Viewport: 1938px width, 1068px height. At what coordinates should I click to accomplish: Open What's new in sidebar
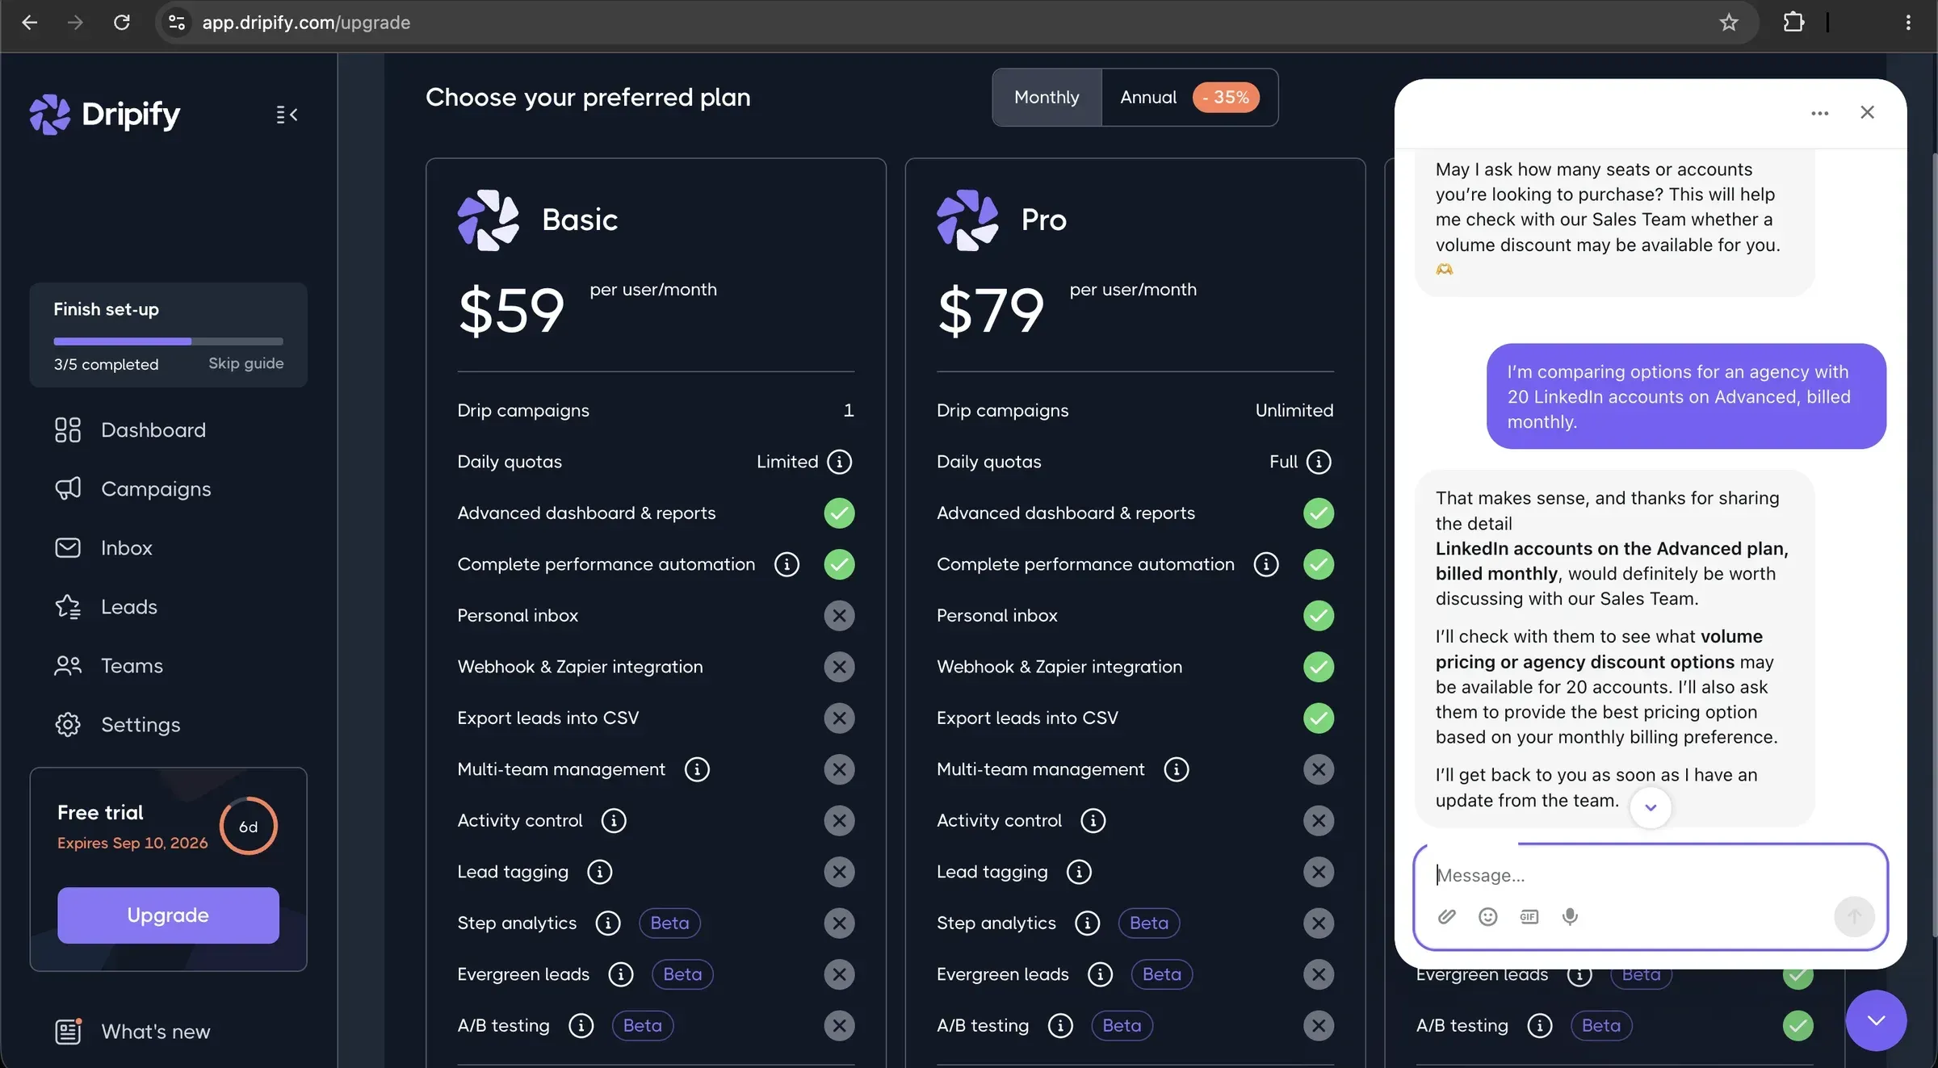132,1032
